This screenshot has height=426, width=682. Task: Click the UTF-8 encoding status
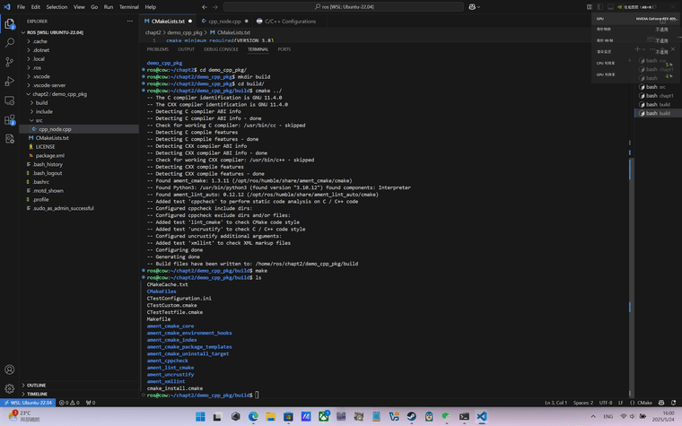(606, 403)
